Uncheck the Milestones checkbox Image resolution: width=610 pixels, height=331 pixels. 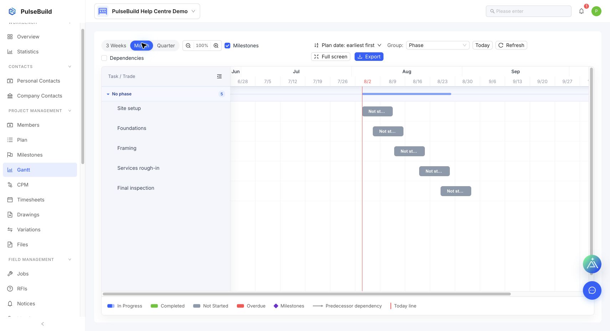point(227,46)
